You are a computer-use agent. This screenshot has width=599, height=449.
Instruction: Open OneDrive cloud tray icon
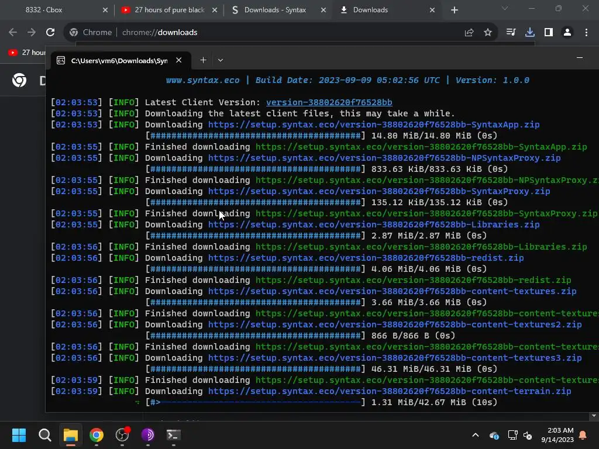(494, 435)
